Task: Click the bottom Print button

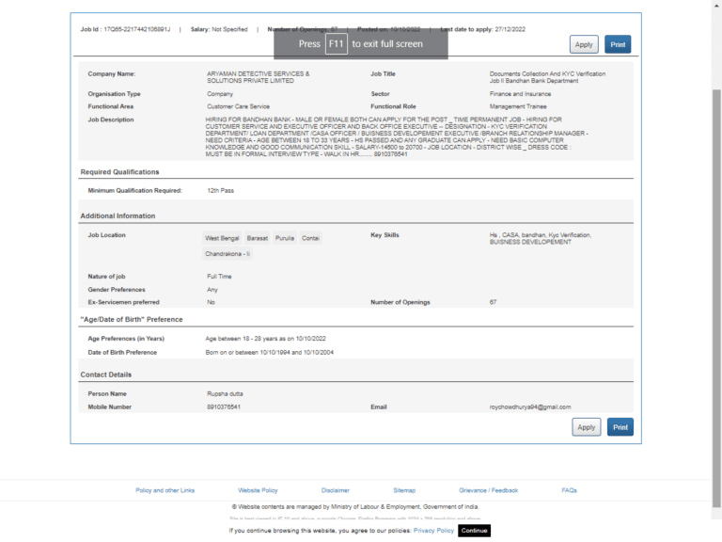Action: (620, 427)
